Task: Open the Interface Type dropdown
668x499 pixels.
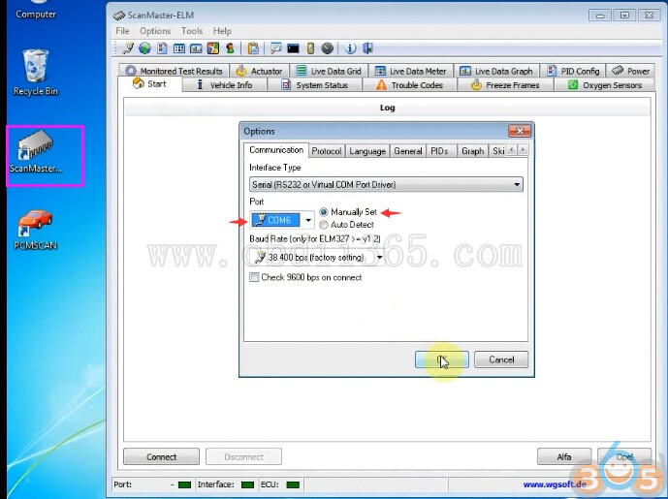Action: (386, 184)
